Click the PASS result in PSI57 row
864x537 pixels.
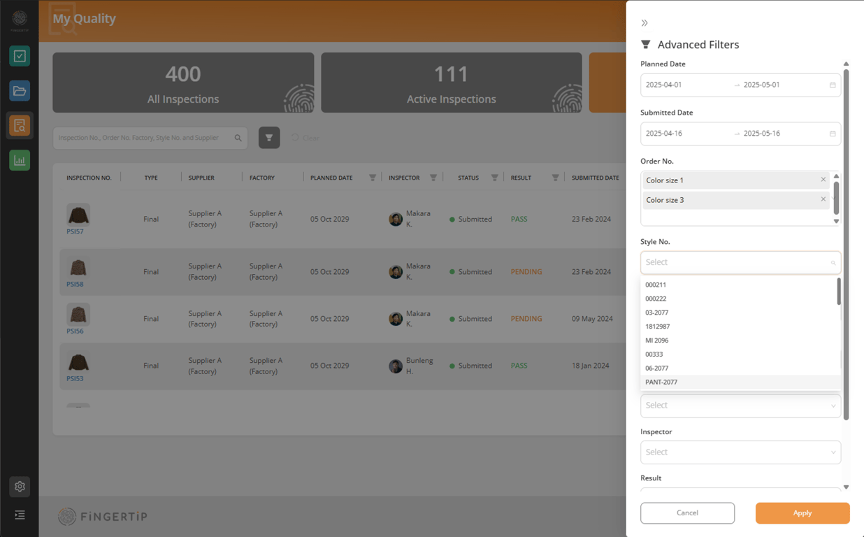[x=519, y=219]
